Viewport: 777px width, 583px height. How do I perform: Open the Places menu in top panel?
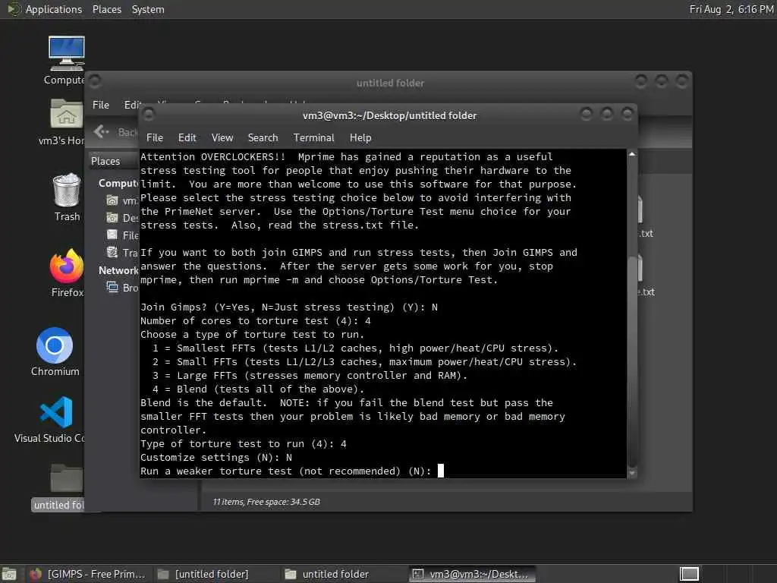coord(106,9)
